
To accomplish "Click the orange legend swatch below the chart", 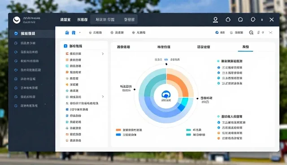I will (x=118, y=130).
